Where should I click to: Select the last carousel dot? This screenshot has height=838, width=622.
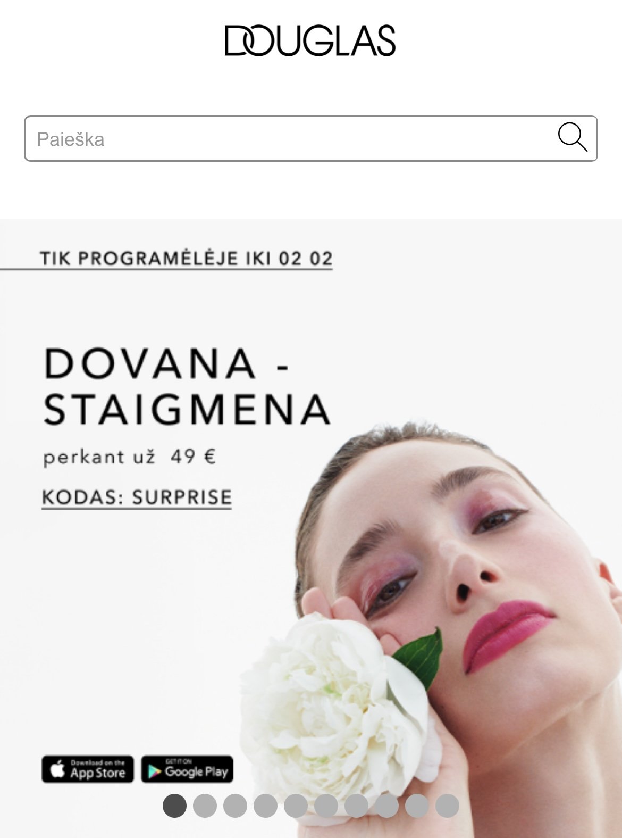(x=447, y=806)
